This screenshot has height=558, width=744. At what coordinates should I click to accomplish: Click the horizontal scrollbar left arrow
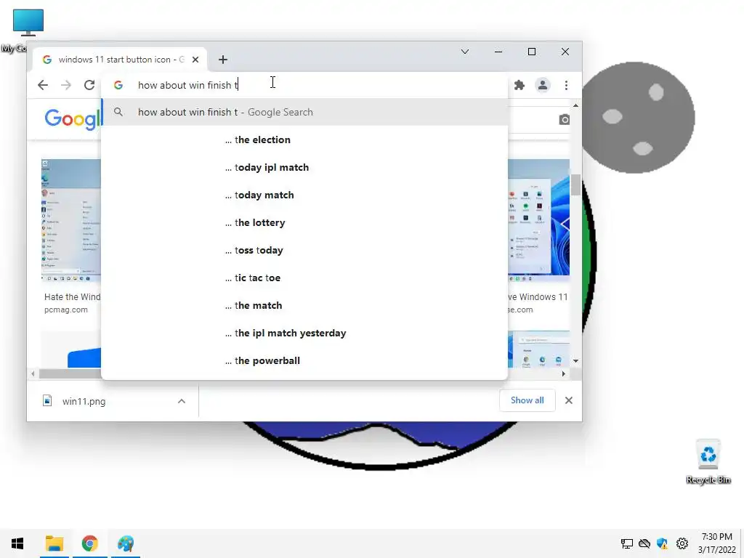click(33, 374)
